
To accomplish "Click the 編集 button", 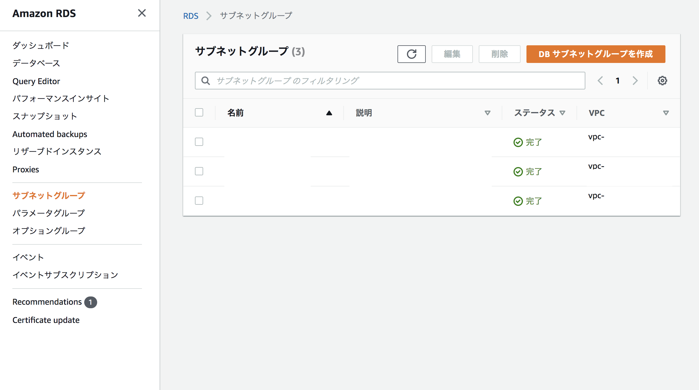I will (x=452, y=54).
